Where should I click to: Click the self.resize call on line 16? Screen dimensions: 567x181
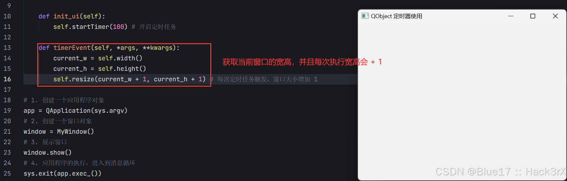coord(129,79)
